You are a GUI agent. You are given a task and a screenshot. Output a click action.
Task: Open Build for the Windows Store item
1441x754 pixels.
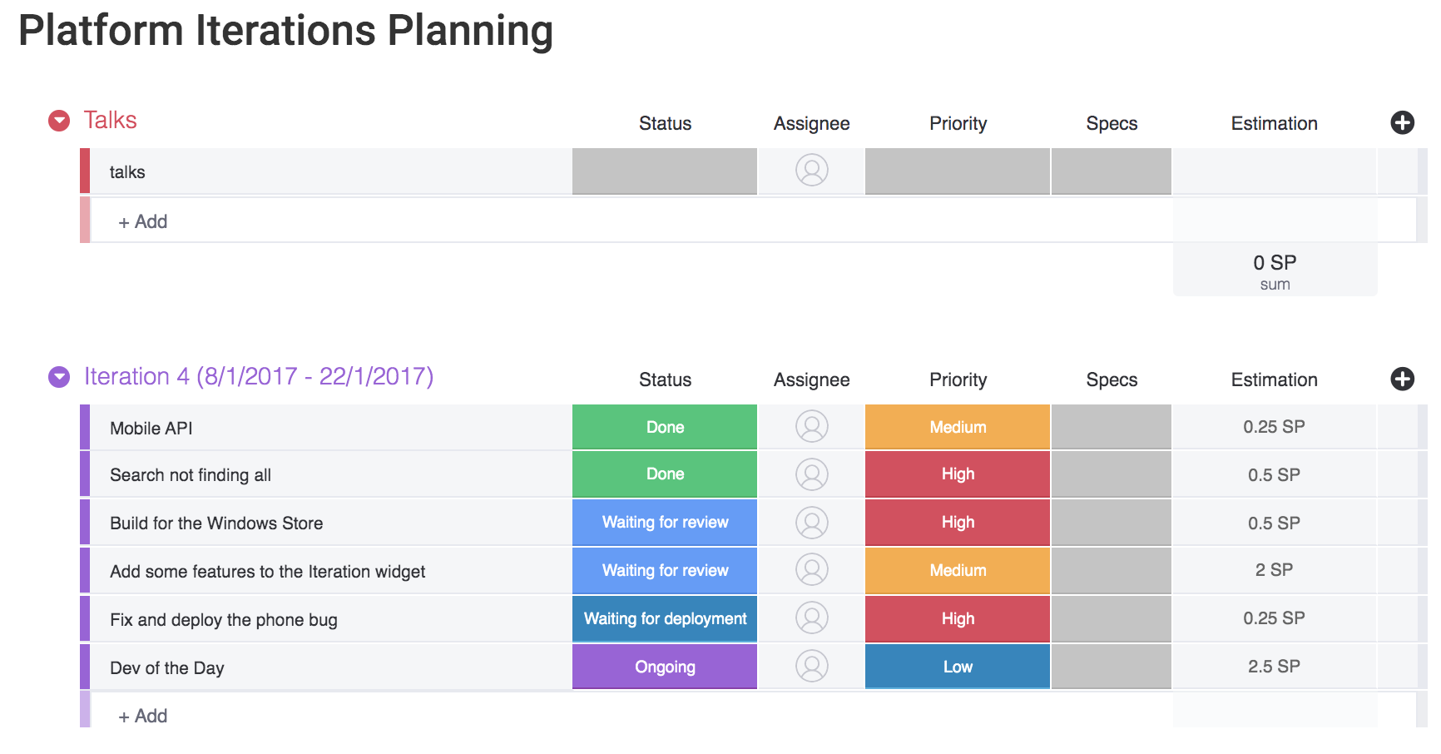coord(216,523)
